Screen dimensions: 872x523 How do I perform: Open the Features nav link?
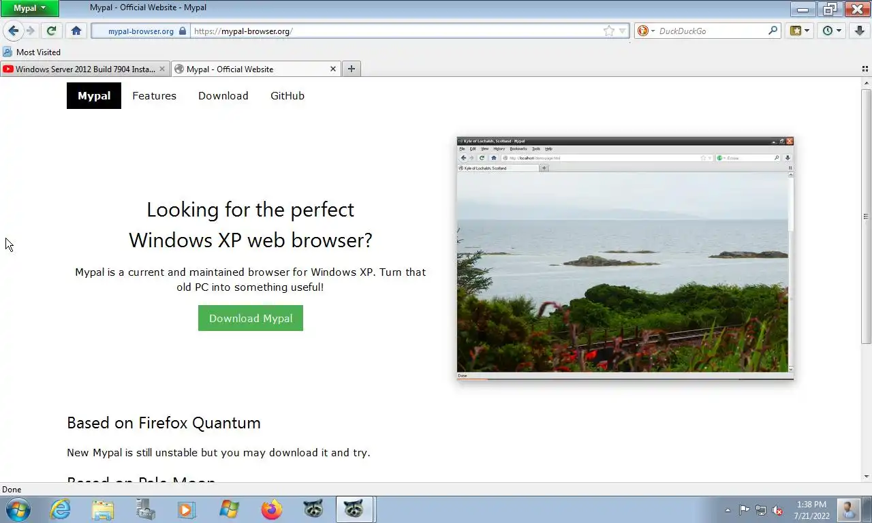pyautogui.click(x=154, y=95)
